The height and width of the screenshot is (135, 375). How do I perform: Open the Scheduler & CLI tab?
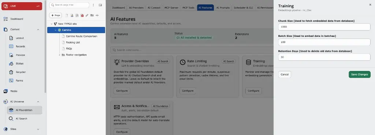point(243,8)
